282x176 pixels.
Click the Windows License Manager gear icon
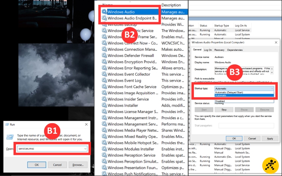point(104,112)
